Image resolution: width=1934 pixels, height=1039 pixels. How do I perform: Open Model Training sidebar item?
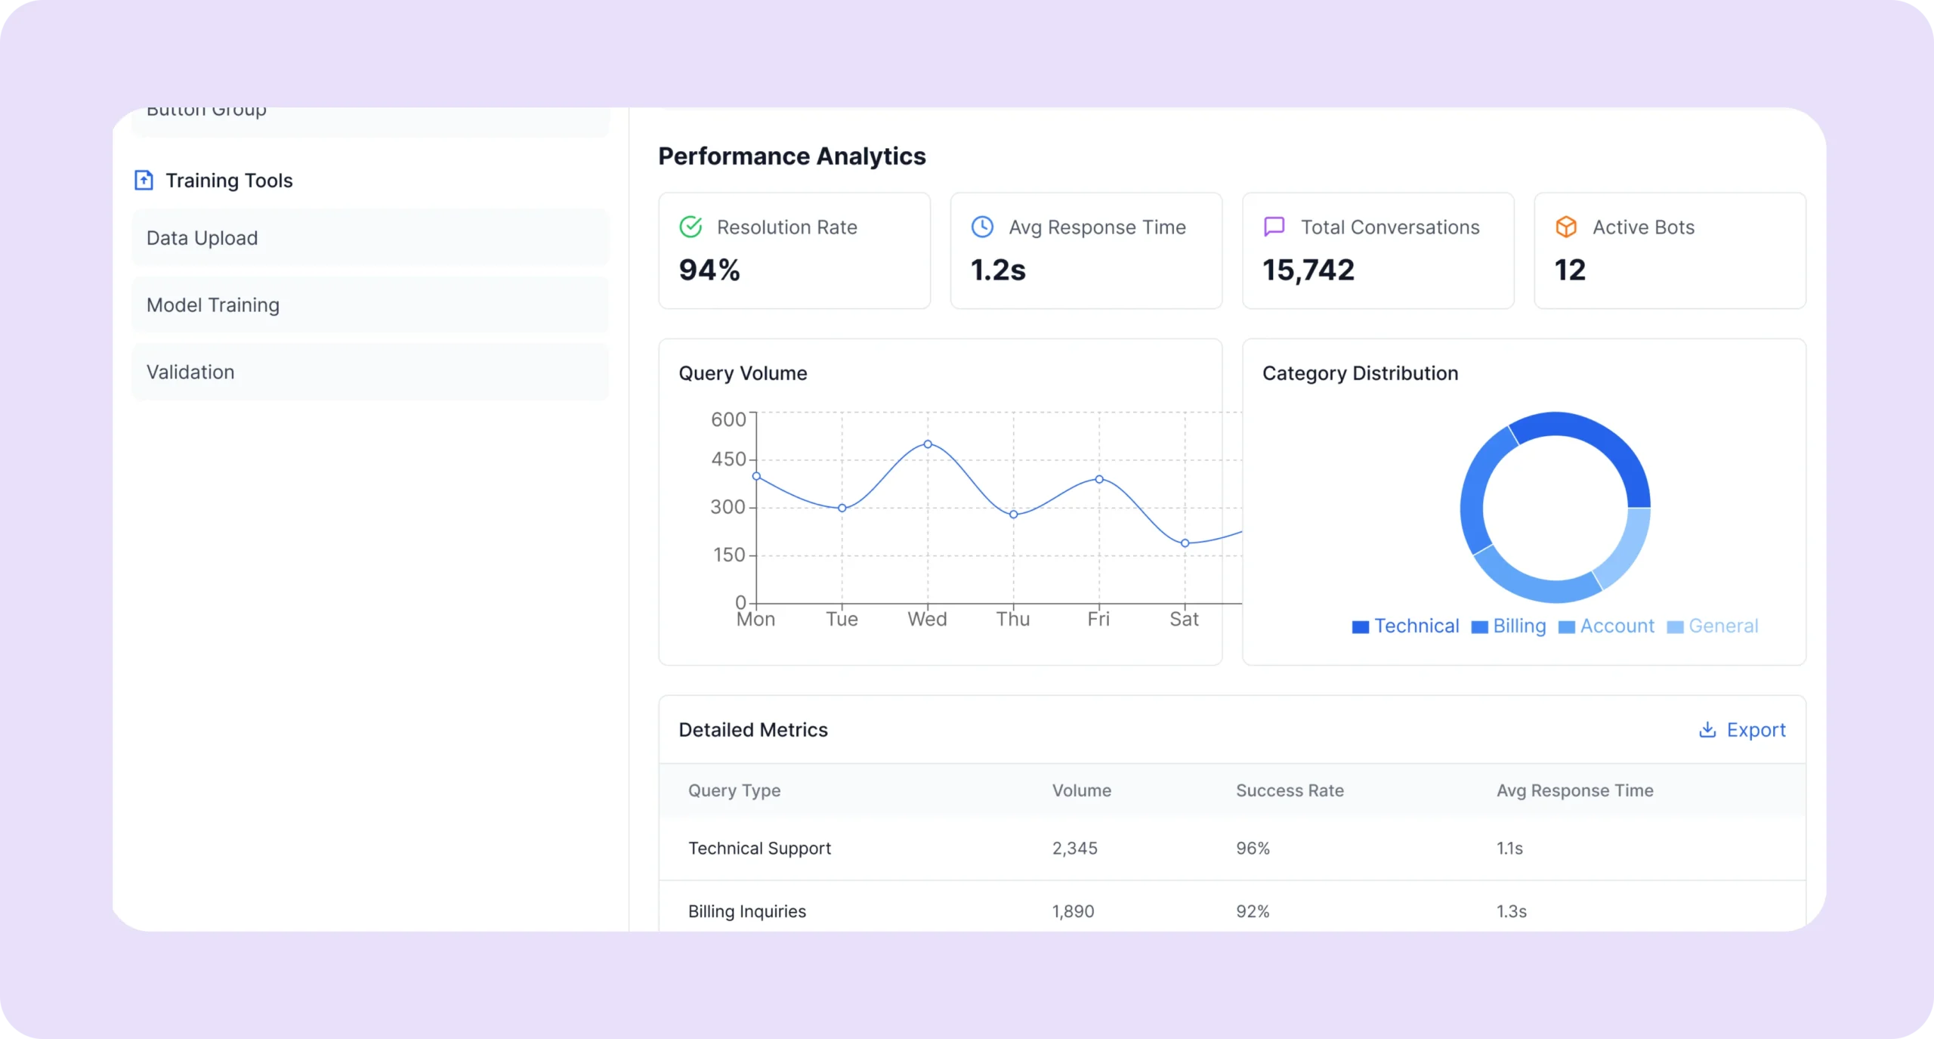point(370,305)
